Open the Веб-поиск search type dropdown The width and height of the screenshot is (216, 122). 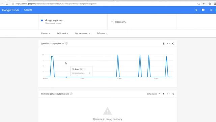pyautogui.click(x=102, y=33)
